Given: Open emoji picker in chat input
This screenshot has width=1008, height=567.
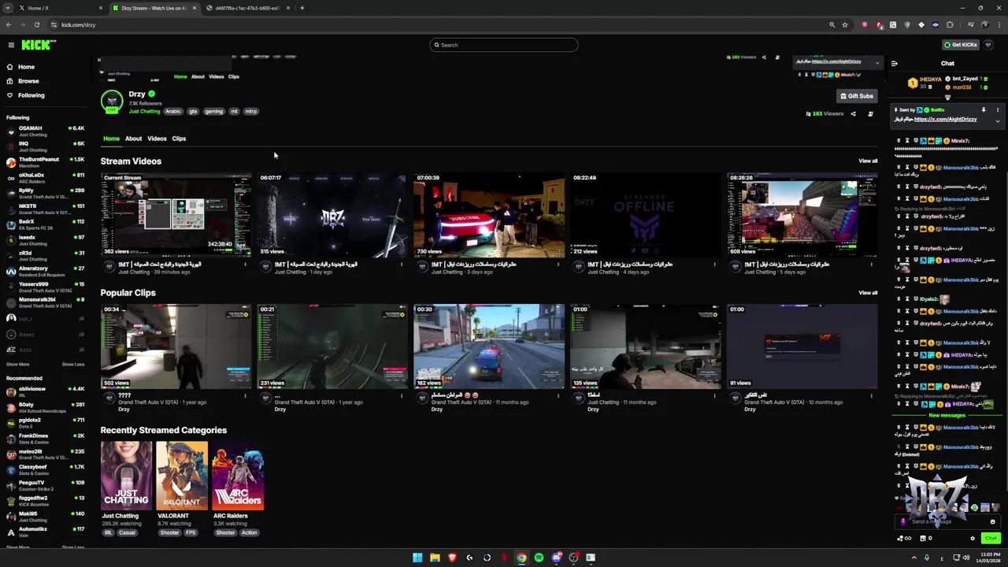Looking at the screenshot, I should coord(992,521).
